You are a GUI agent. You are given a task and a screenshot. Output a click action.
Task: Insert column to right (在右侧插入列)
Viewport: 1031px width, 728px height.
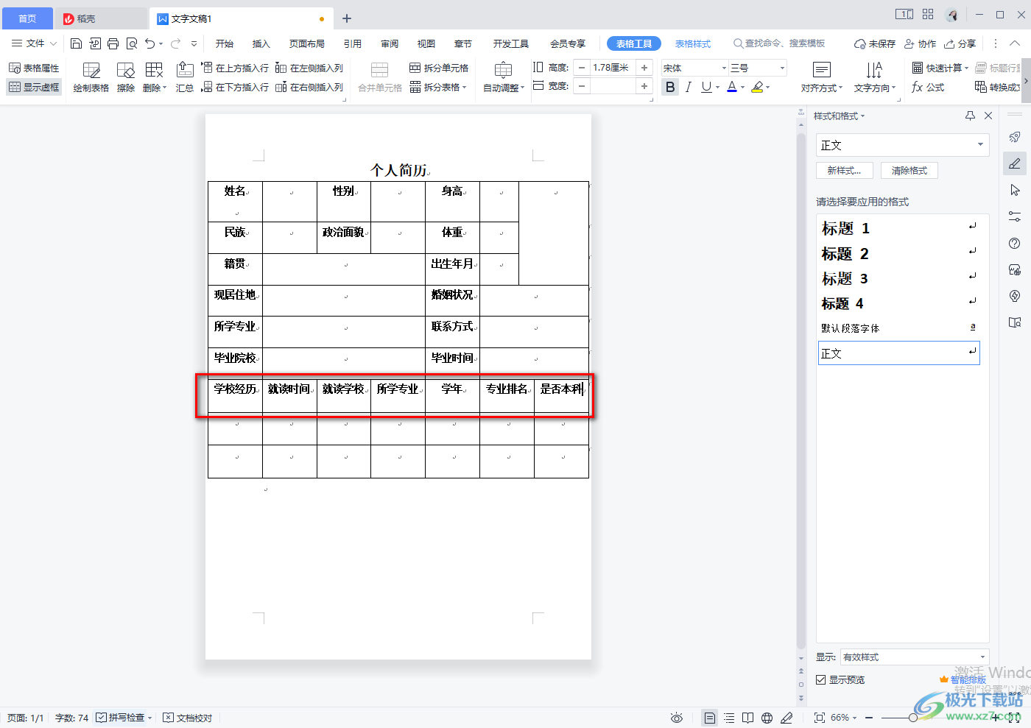(x=309, y=87)
